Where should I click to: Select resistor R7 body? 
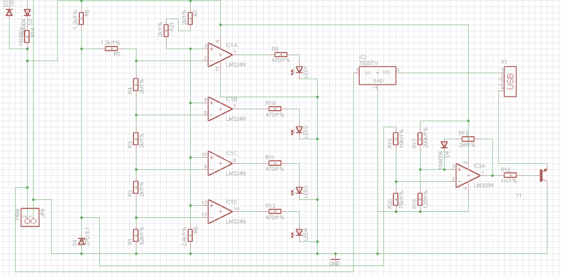[x=190, y=18]
